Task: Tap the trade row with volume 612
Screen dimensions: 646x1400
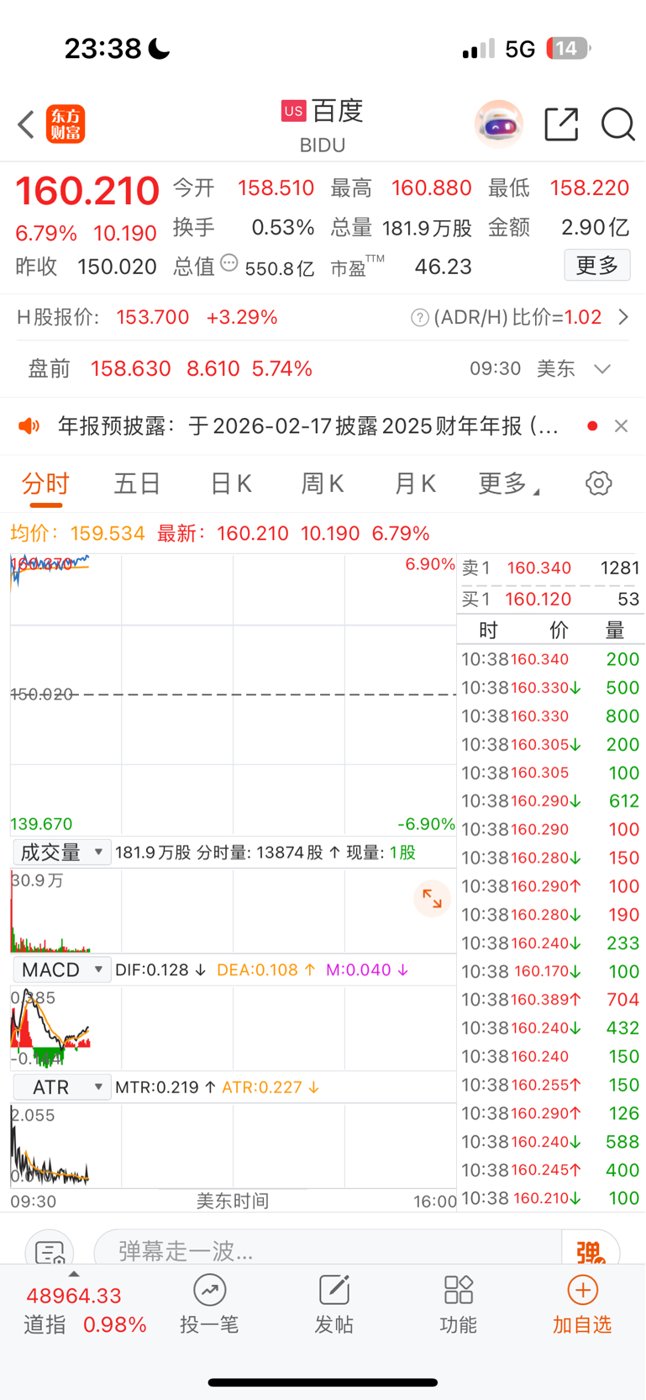Action: tap(550, 801)
